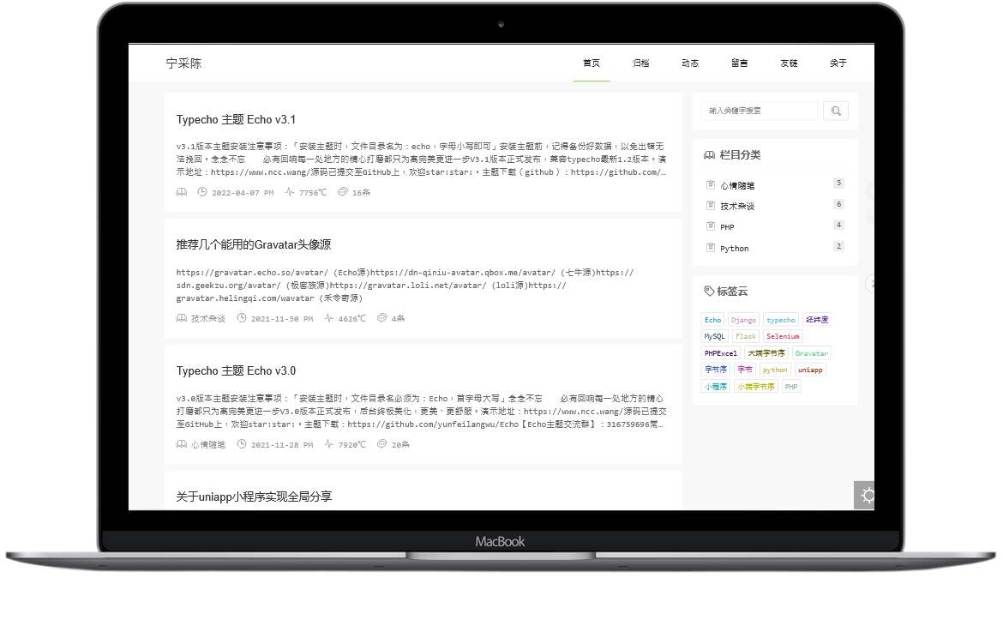The height and width of the screenshot is (626, 1003).
Task: Click the search magnifier button
Action: 836,111
